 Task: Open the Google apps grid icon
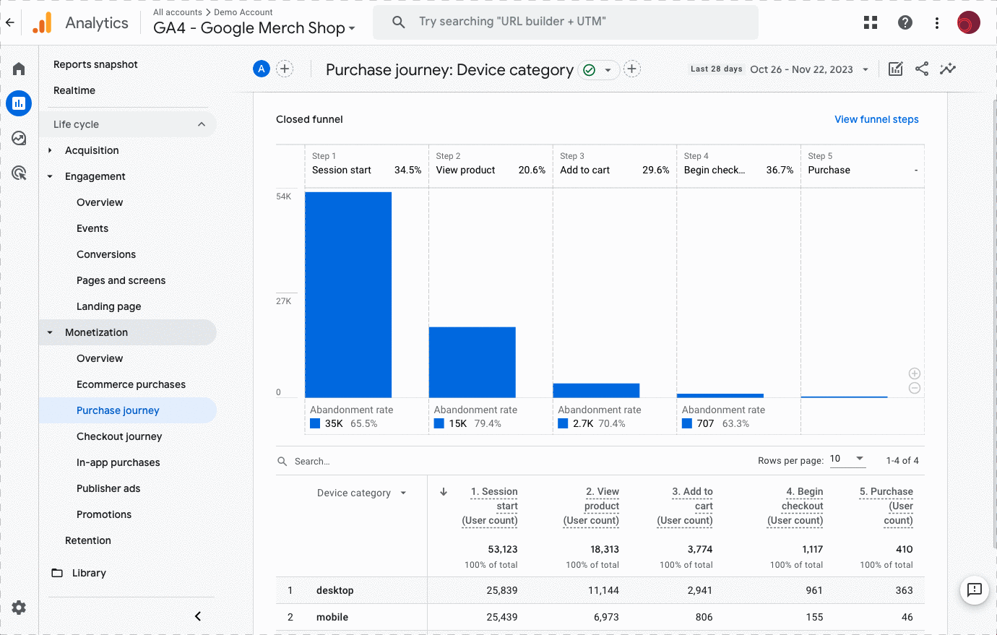pyautogui.click(x=871, y=22)
